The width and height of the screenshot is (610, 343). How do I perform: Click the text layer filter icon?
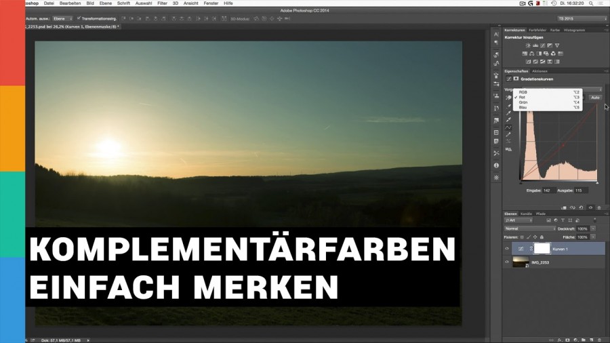(x=563, y=220)
